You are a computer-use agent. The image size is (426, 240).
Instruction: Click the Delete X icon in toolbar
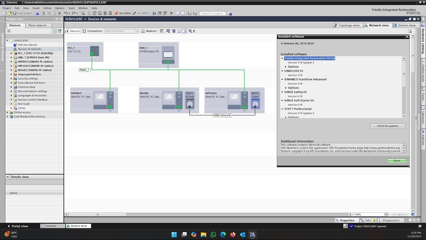(60, 13)
